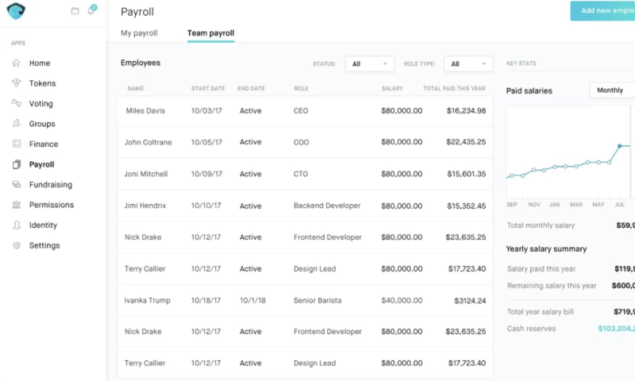Click the CEO role cell

pos(301,111)
